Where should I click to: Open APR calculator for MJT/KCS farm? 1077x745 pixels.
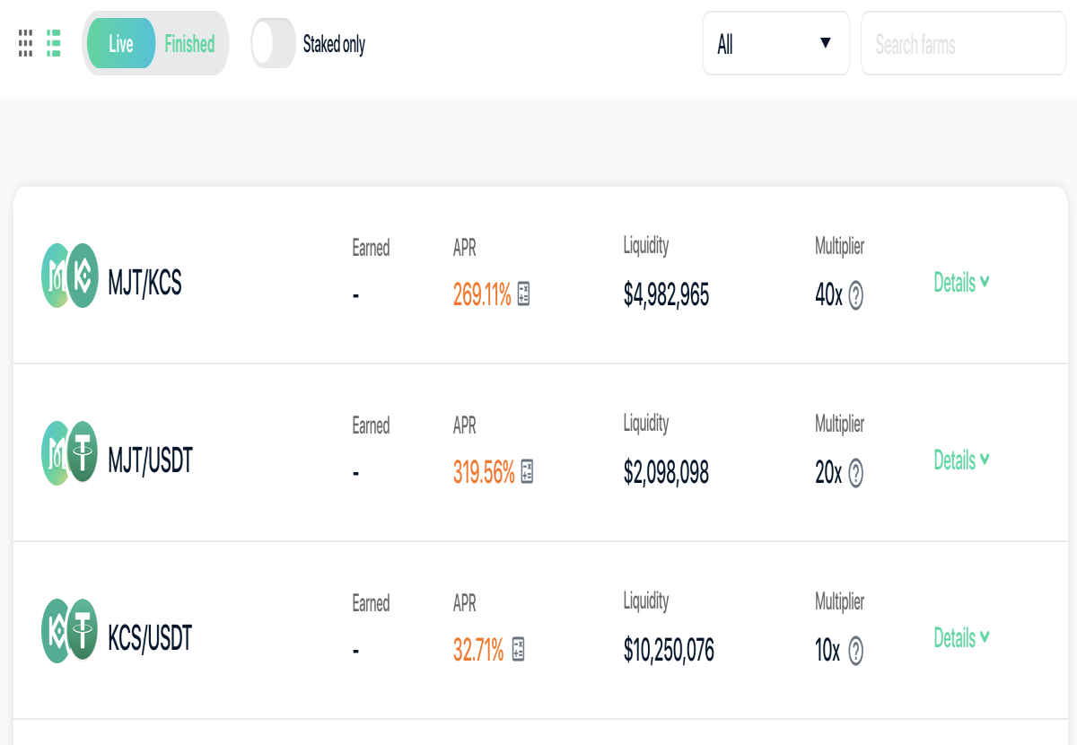click(524, 294)
